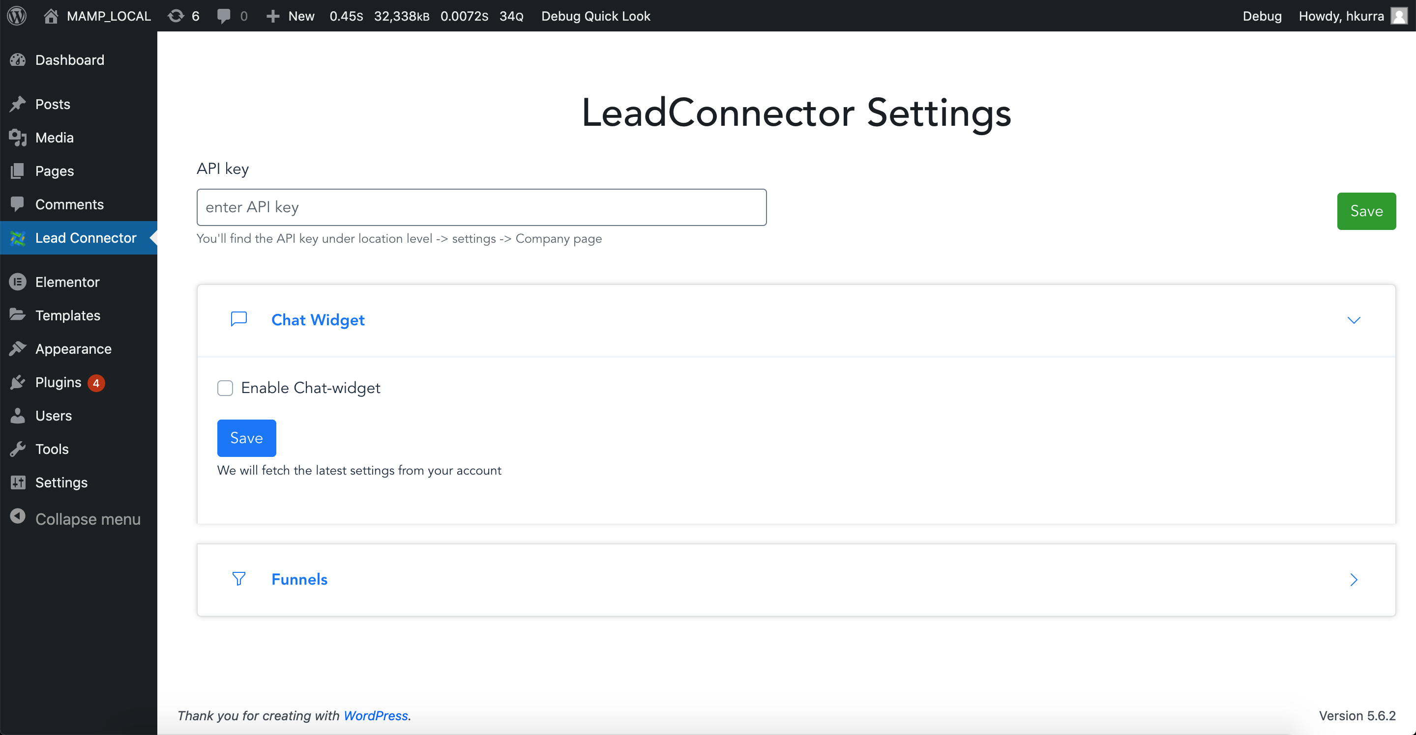
Task: Click the 0.45s load time stat
Action: click(346, 16)
